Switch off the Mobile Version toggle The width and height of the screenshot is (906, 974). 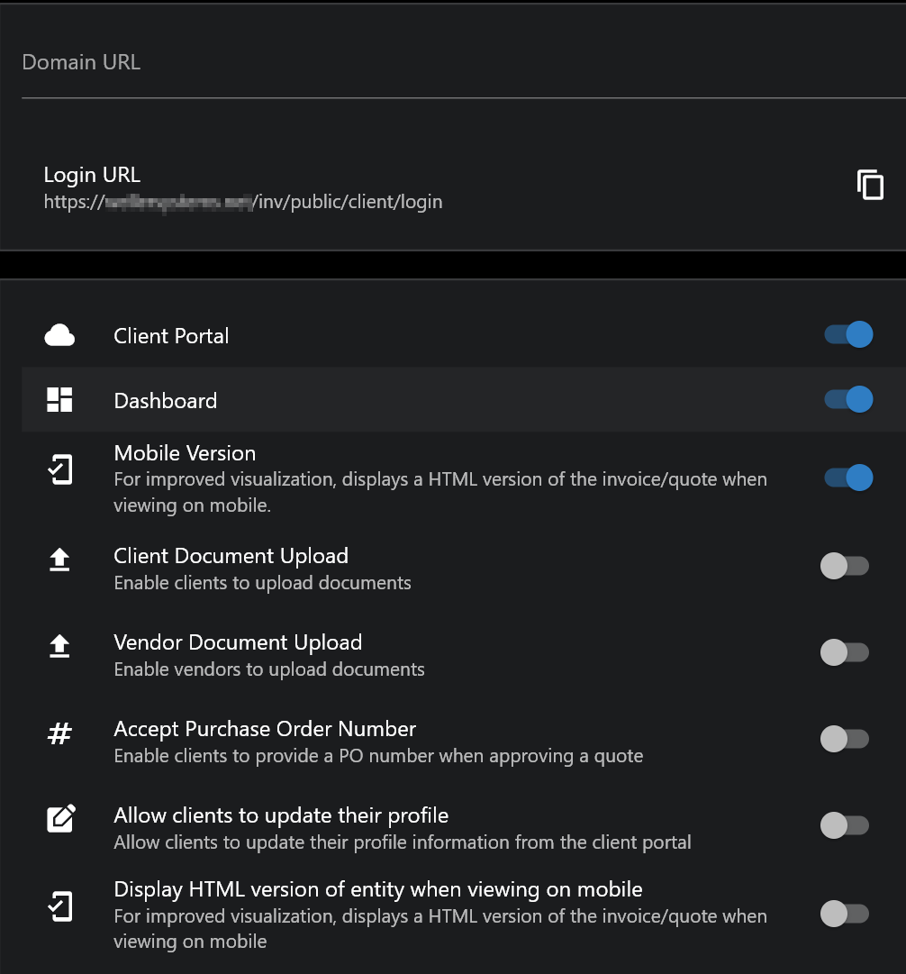[x=847, y=478]
